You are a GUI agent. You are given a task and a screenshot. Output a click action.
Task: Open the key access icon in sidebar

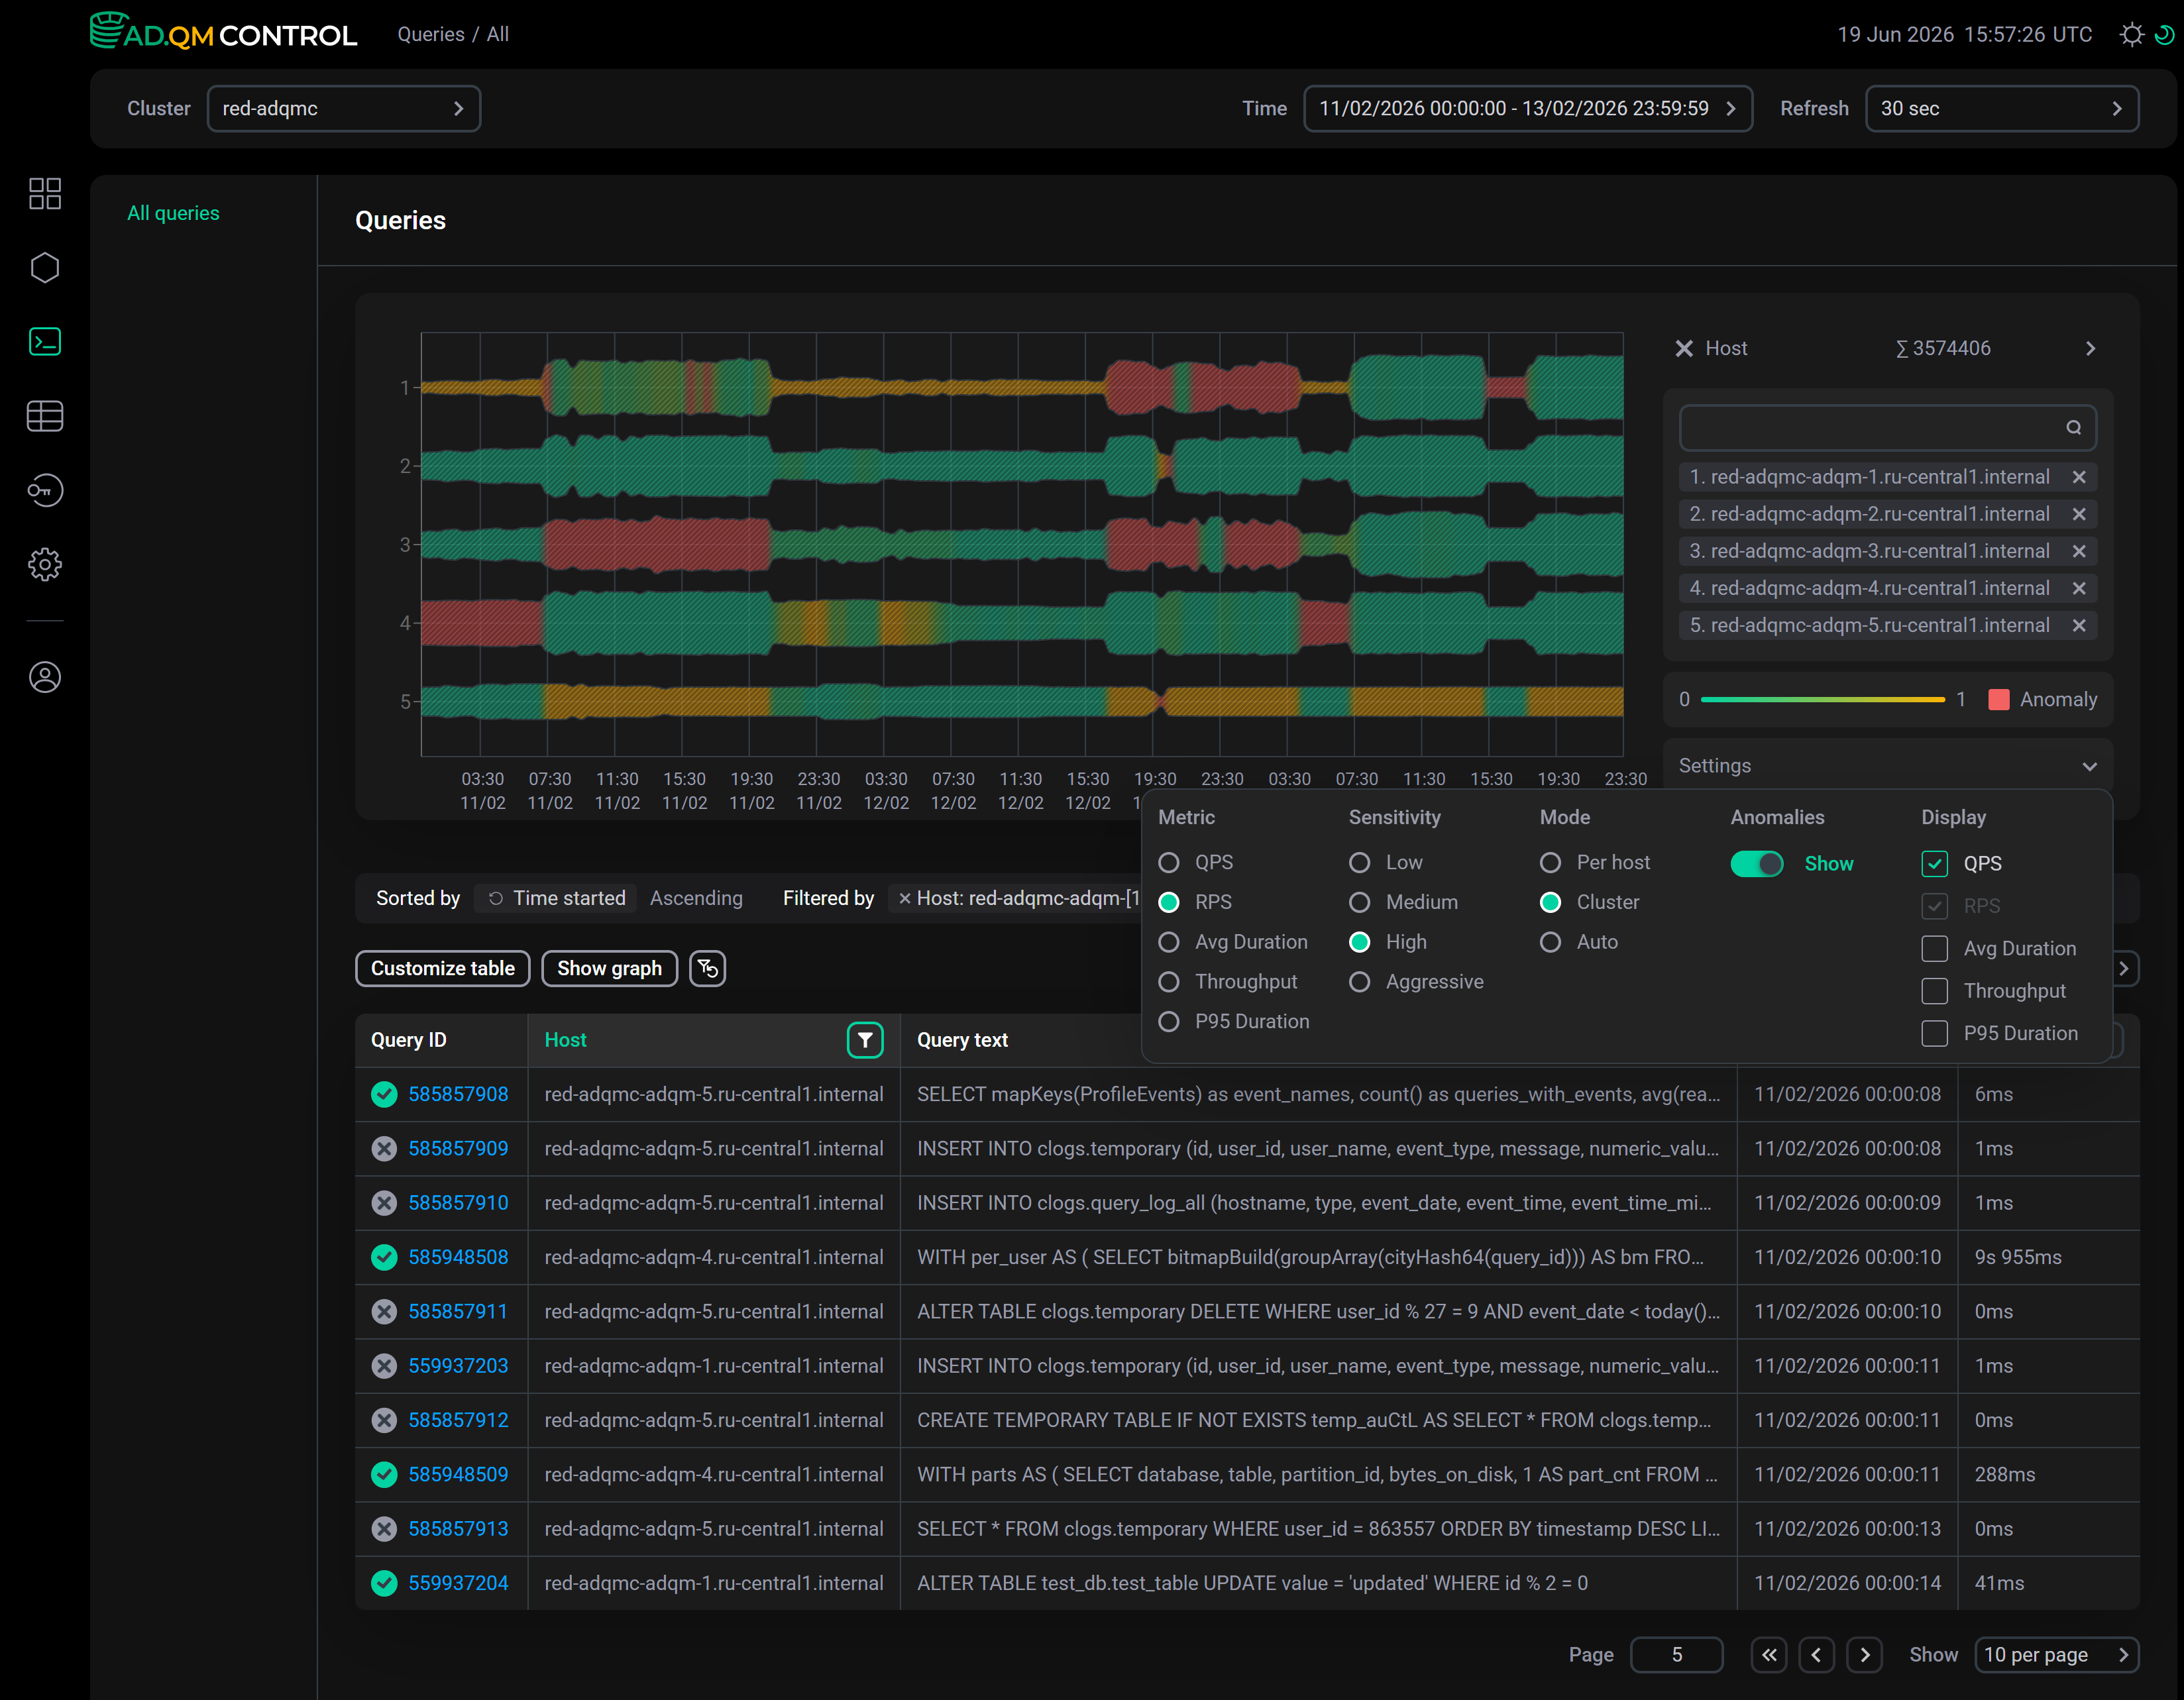tap(45, 490)
